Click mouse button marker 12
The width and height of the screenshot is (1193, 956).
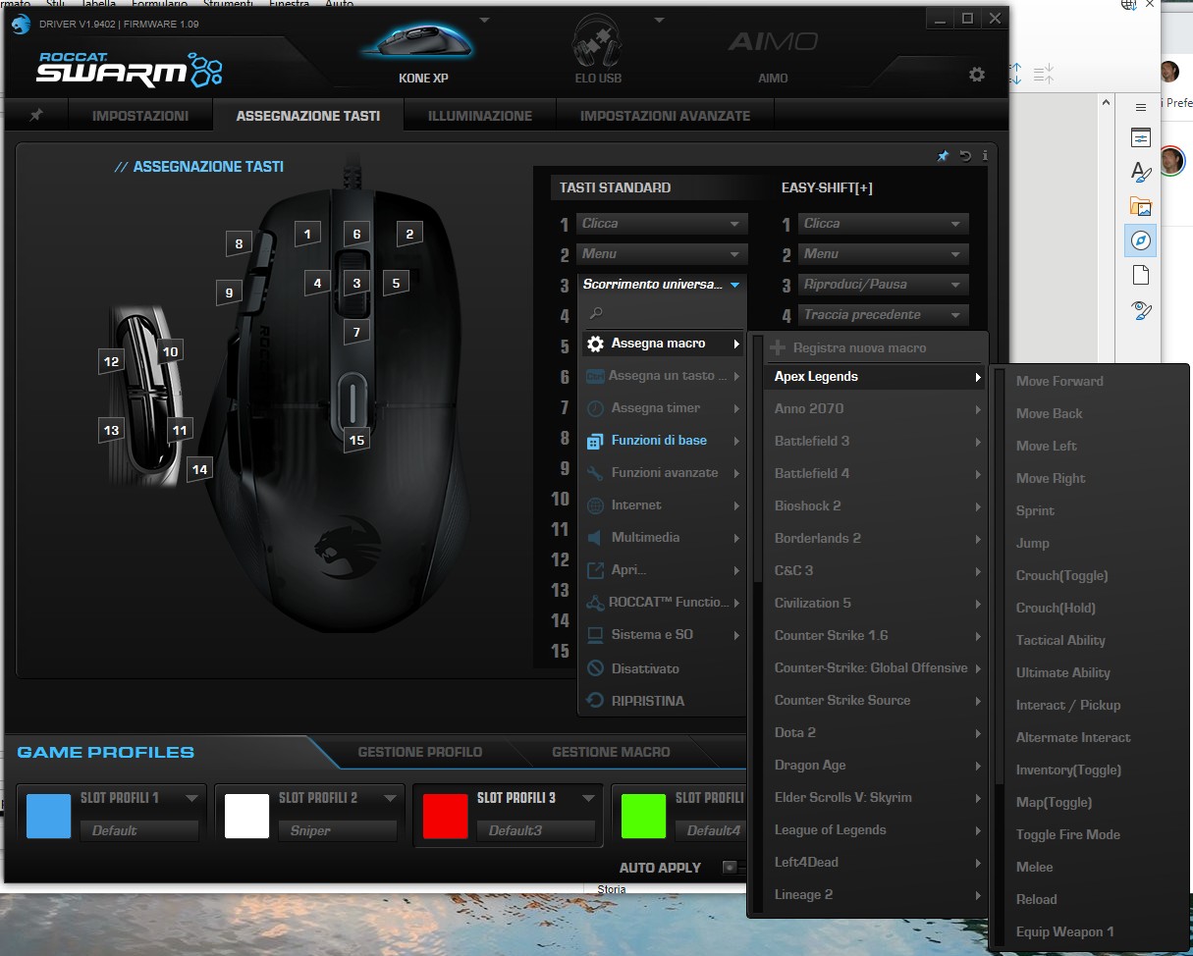(x=112, y=361)
